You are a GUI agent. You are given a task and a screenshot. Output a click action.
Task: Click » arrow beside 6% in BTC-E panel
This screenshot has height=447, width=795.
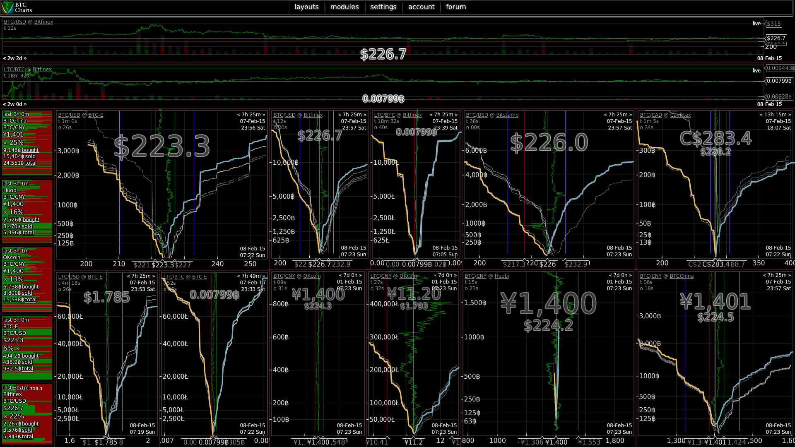coord(18,348)
